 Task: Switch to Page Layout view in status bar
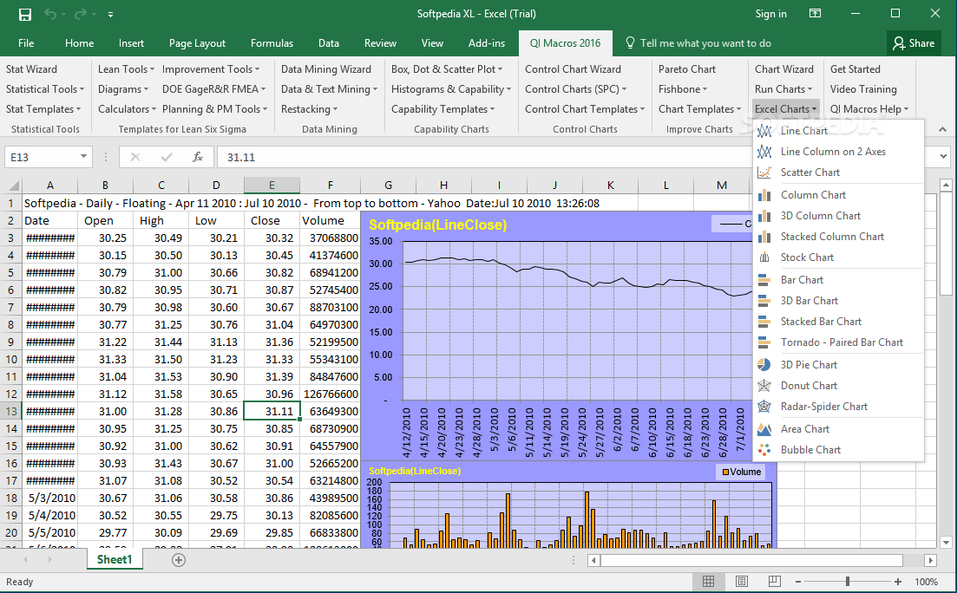click(742, 582)
